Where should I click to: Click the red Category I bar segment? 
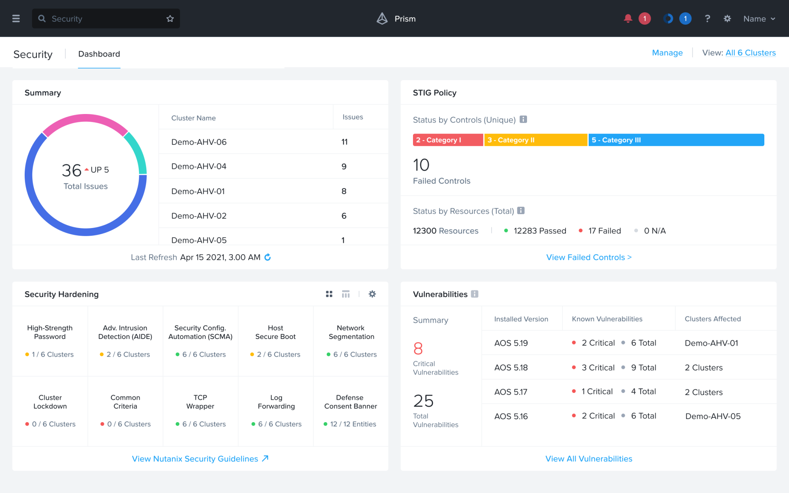pos(447,140)
